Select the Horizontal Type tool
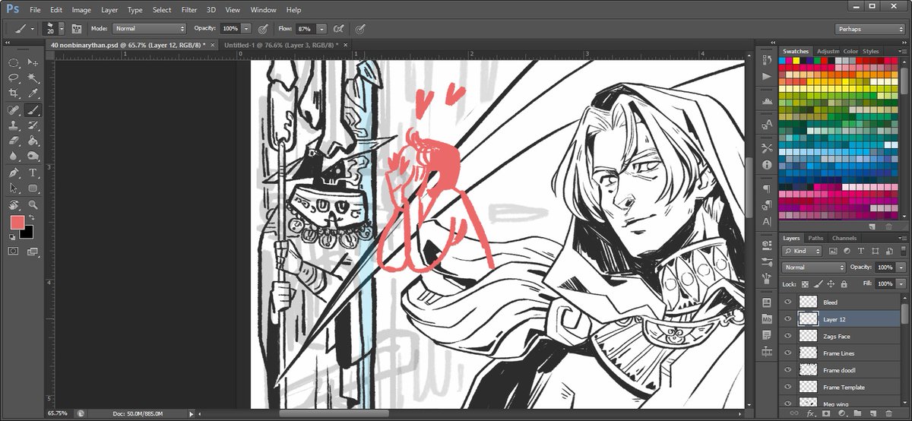Image resolution: width=912 pixels, height=421 pixels. pos(33,173)
